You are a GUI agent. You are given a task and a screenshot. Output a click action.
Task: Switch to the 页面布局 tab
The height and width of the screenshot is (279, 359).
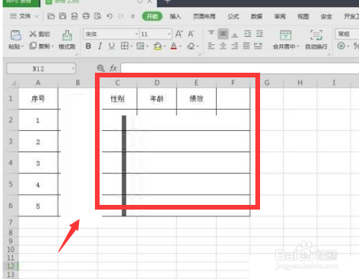pos(204,16)
